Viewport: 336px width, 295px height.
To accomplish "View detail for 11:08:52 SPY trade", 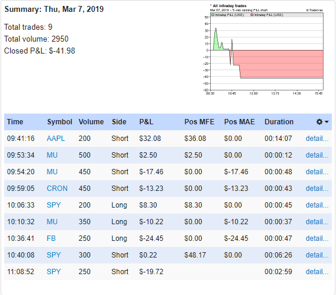I will click(317, 272).
